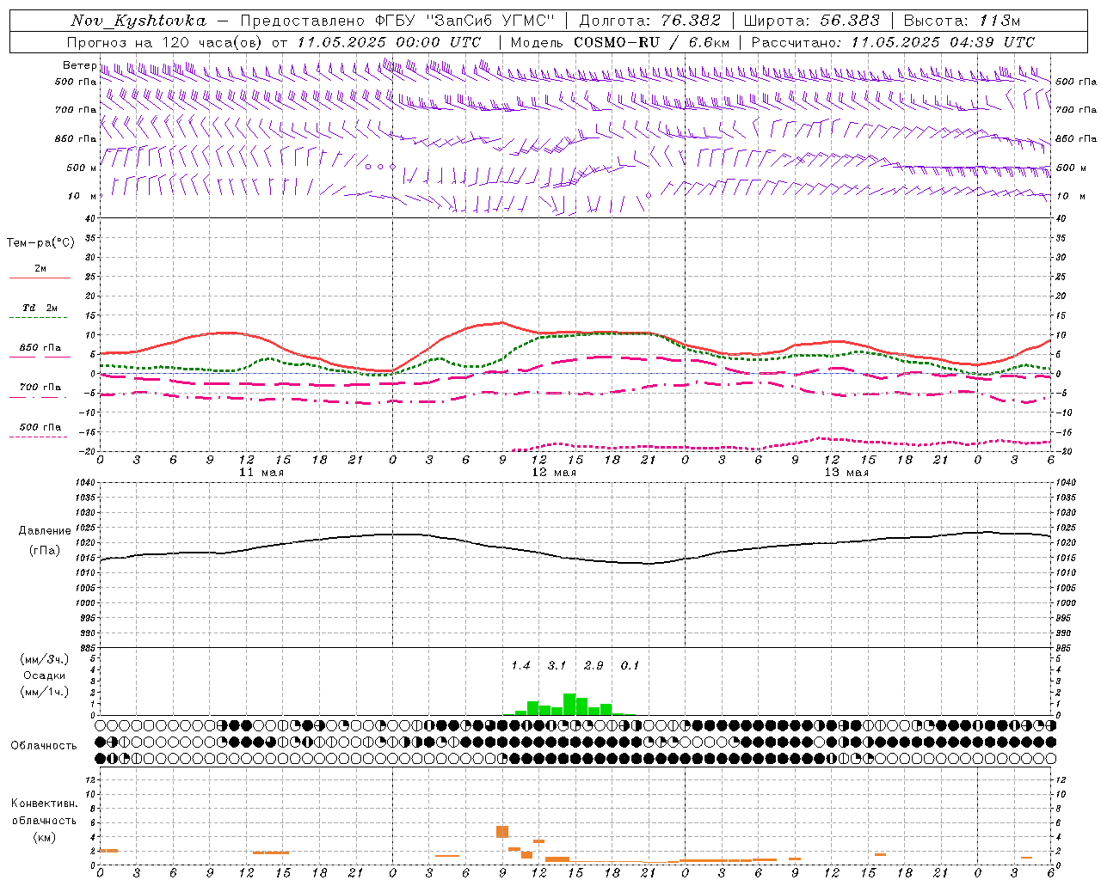Select the 'Широта: 56.383' header value

pos(812,21)
